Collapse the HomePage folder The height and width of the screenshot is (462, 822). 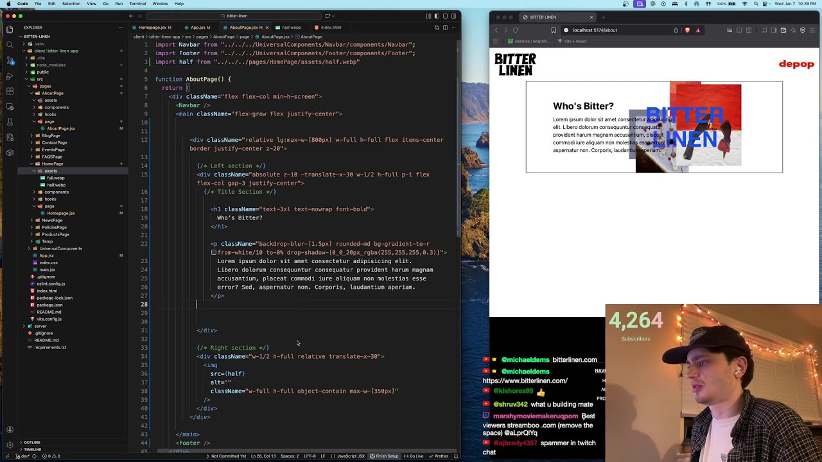pos(53,164)
